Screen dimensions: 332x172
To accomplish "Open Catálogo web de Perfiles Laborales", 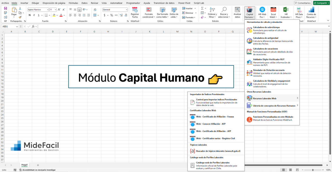I will [x=216, y=165].
